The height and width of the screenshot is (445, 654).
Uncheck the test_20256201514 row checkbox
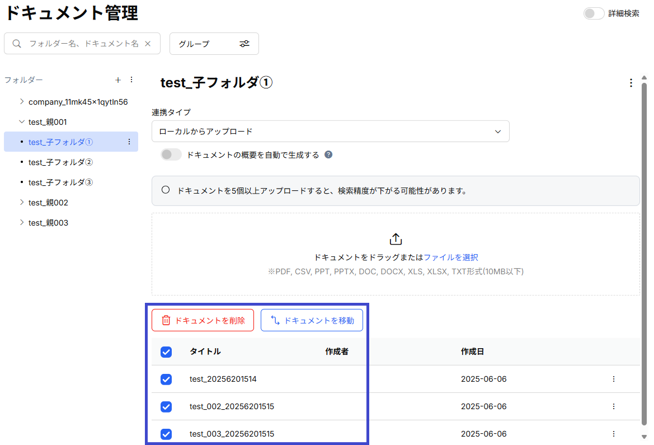pos(166,379)
